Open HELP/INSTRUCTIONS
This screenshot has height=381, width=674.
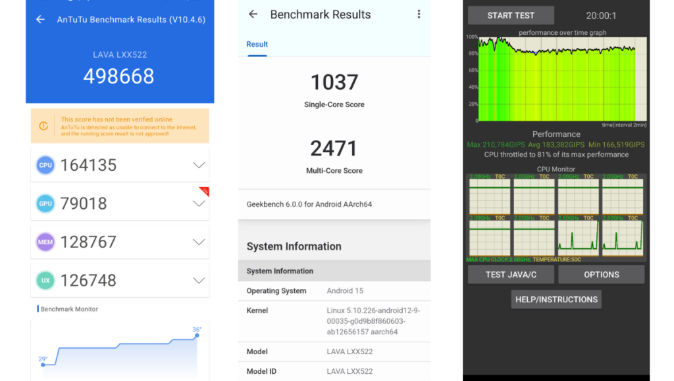(x=556, y=300)
